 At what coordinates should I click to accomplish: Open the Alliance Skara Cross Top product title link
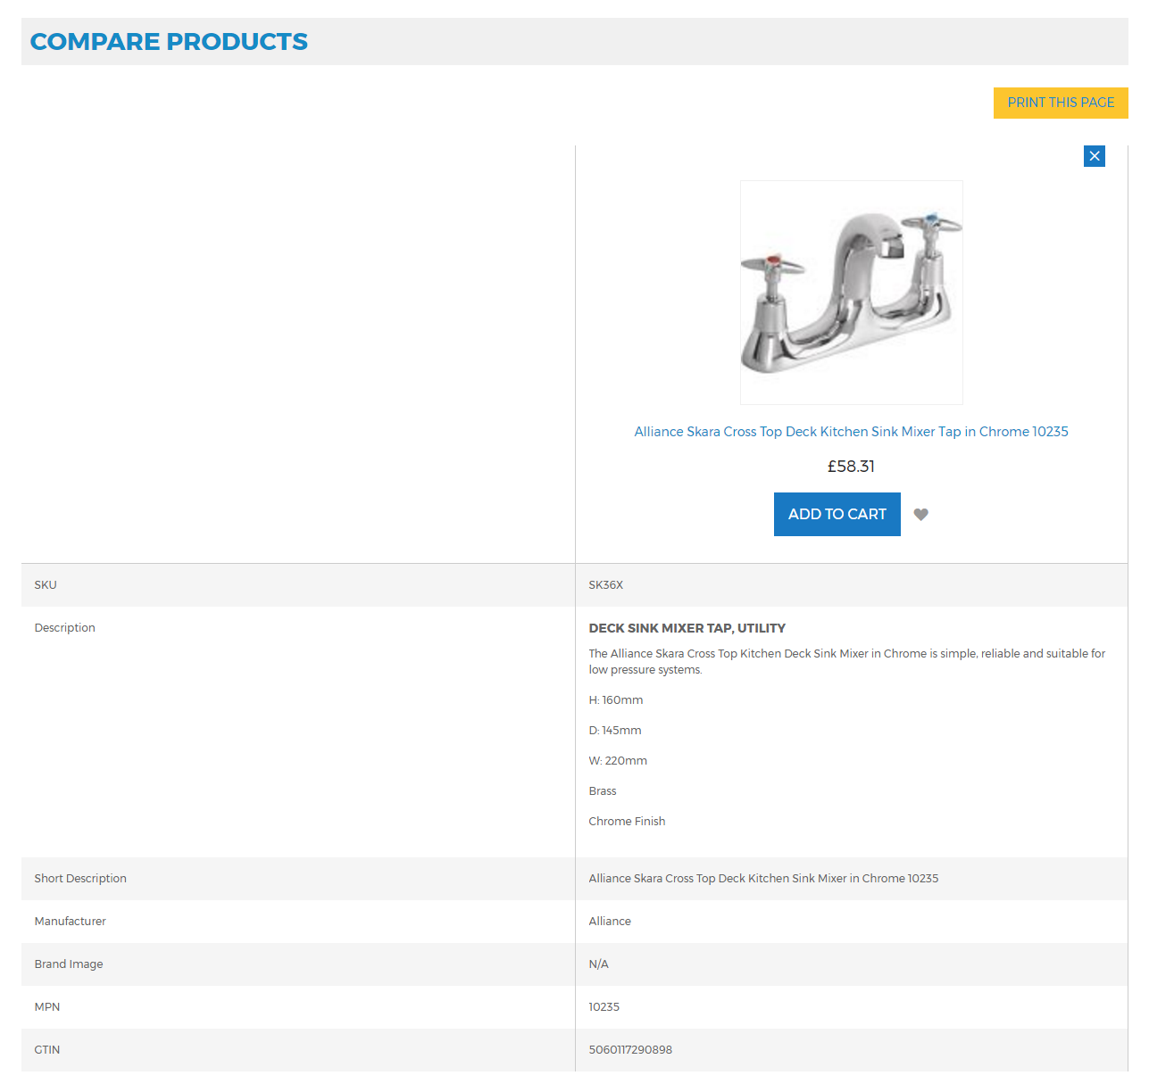click(851, 432)
